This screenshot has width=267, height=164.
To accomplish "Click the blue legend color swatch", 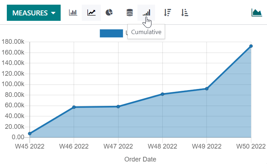I will pos(111,33).
